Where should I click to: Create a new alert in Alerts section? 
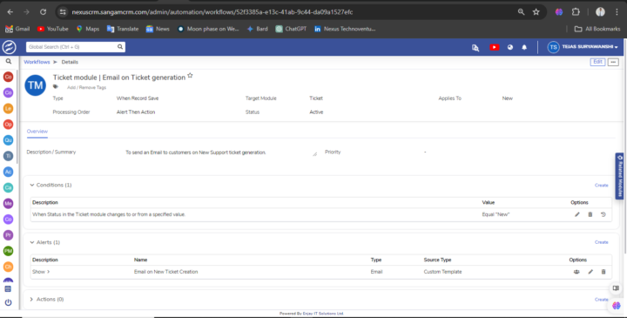click(x=602, y=242)
